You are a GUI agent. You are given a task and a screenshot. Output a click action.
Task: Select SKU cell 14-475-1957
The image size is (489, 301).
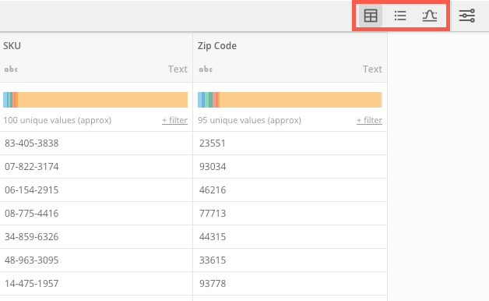click(x=96, y=284)
